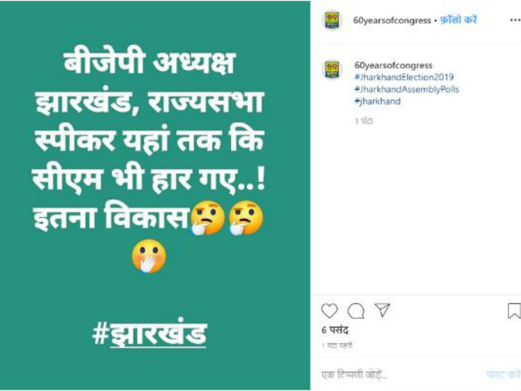Click the post timestamp below likes
Screen dimensions: 521x391
(x=337, y=346)
